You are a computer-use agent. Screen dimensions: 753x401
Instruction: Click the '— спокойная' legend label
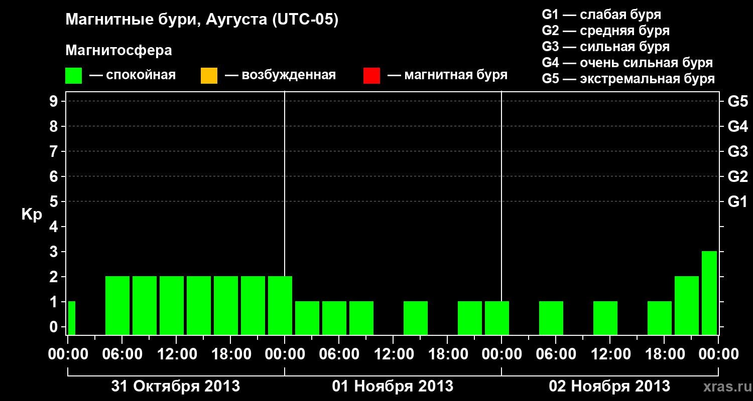point(133,75)
